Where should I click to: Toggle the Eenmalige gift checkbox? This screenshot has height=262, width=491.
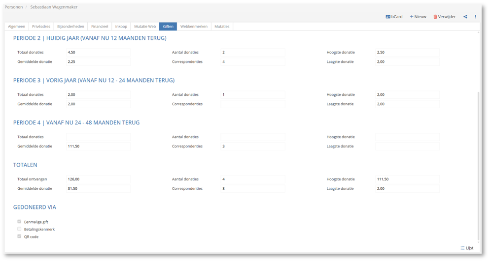pos(19,222)
